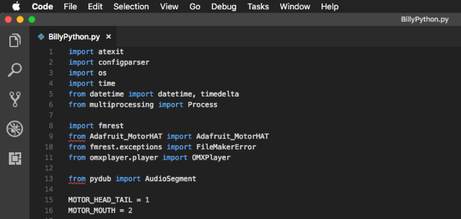Viewport: 461px width, 219px height.
Task: Click 'MOTOR_HEAD_TAIL' on line 15
Action: point(100,200)
